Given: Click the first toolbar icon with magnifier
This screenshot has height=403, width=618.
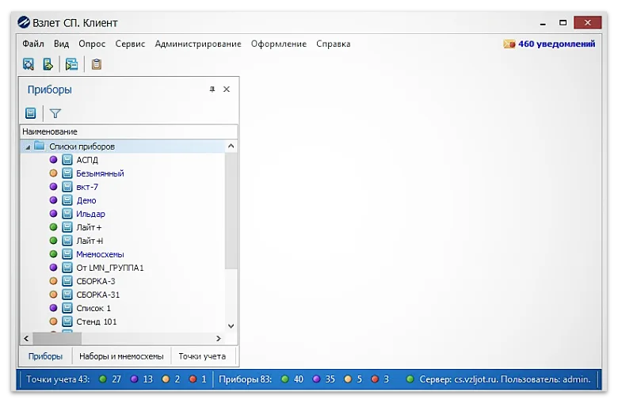Looking at the screenshot, I should [29, 65].
